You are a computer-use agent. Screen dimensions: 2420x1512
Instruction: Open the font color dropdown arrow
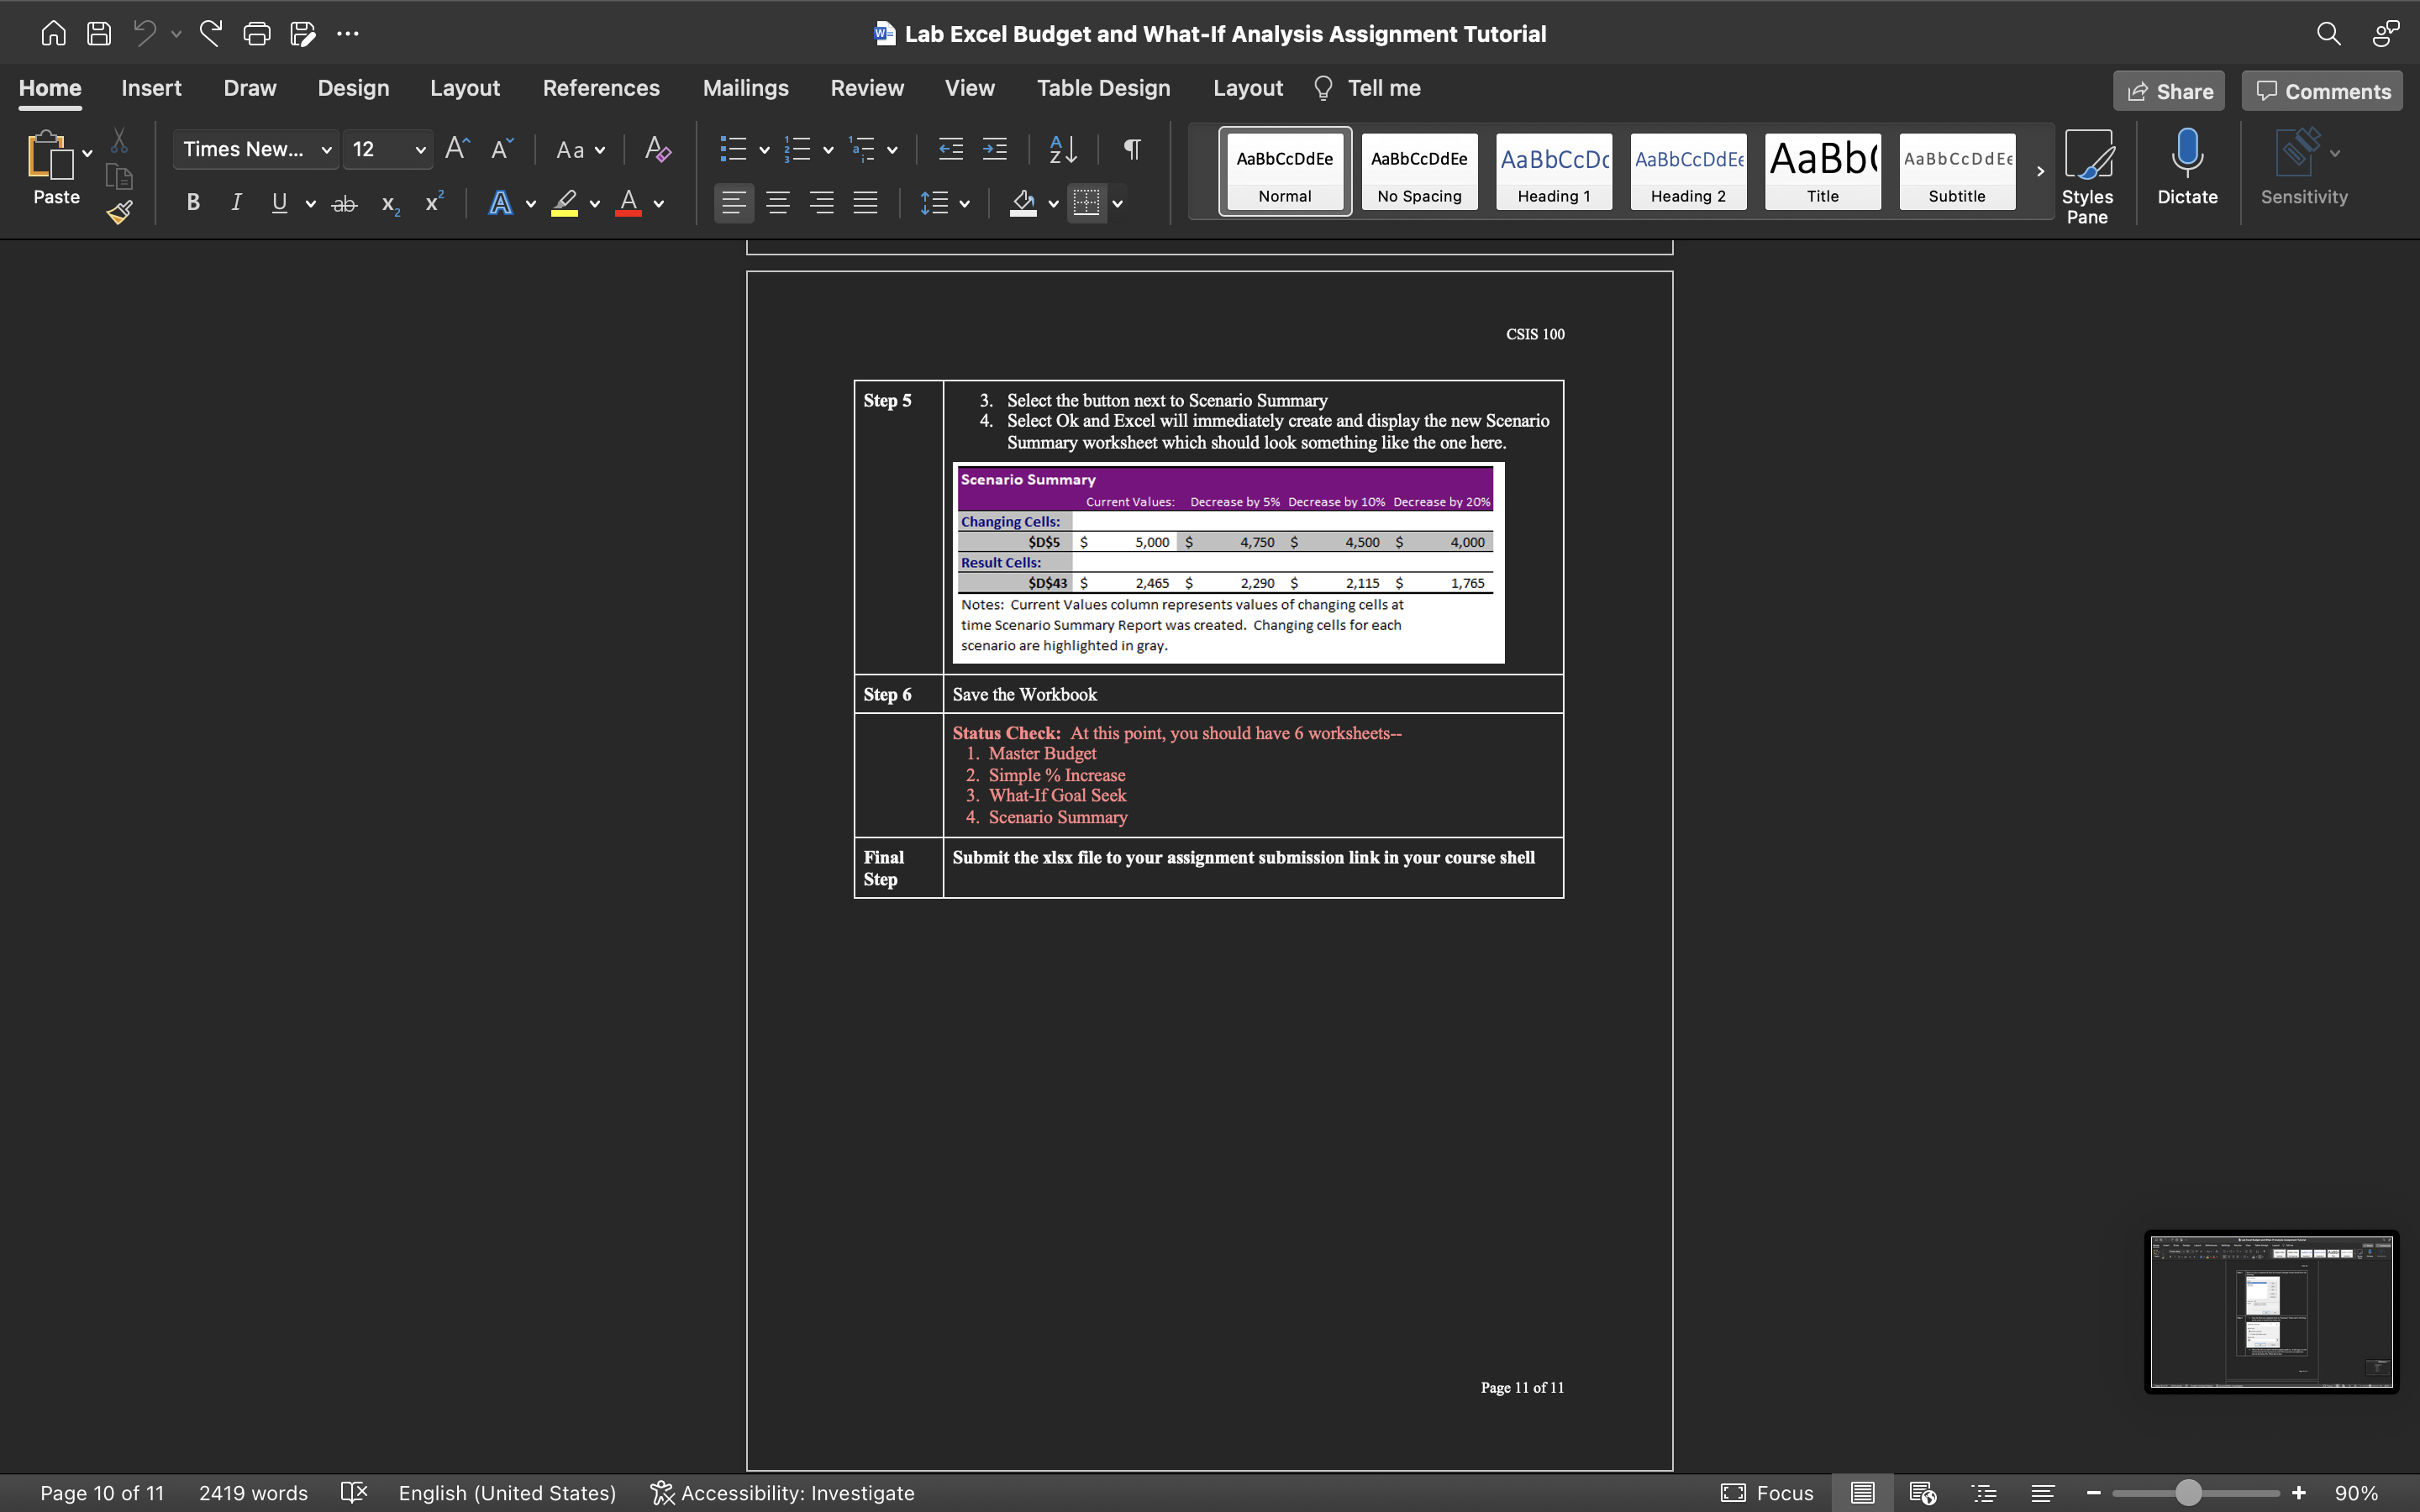[660, 203]
